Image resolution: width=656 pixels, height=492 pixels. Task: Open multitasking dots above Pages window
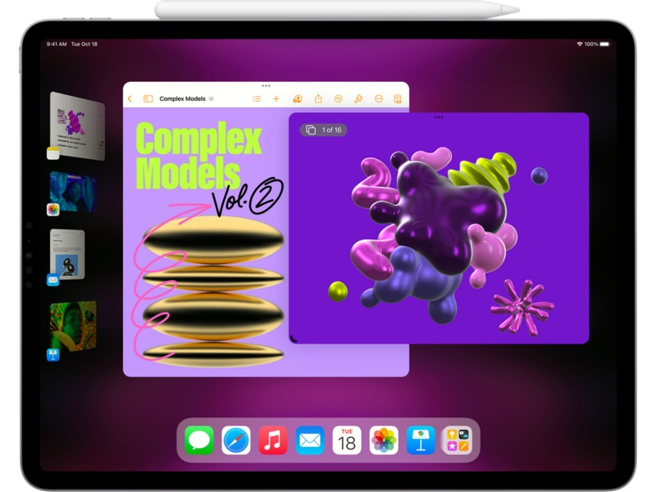[266, 86]
